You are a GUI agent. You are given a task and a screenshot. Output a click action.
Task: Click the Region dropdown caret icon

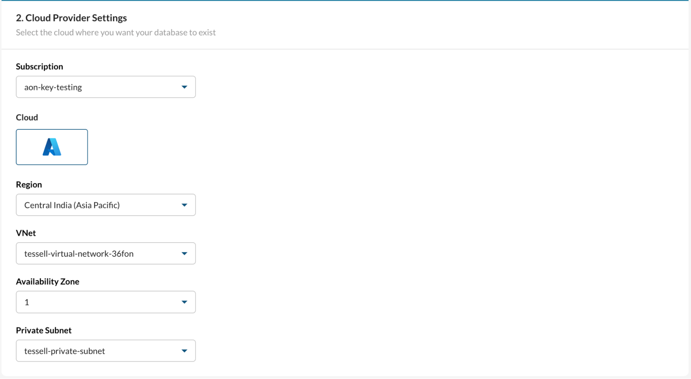click(184, 205)
